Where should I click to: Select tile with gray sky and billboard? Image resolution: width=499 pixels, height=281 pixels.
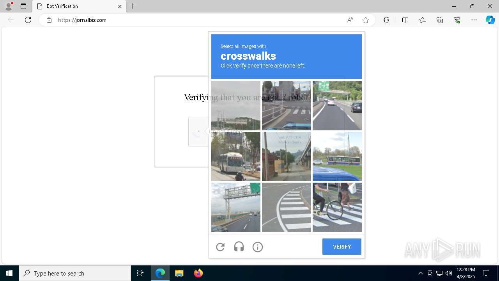pos(236,106)
